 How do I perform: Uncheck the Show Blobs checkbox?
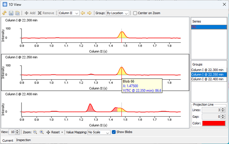pos(114,132)
